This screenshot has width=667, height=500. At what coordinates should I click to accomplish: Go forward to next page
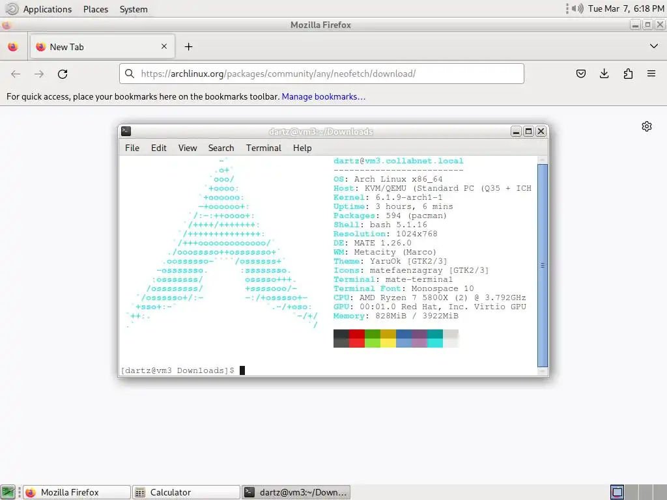39,74
